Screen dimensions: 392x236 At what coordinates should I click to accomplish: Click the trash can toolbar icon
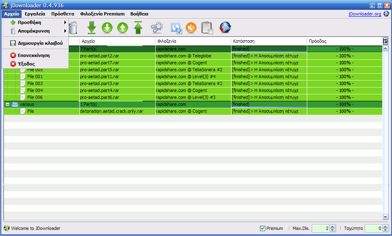pos(73,28)
